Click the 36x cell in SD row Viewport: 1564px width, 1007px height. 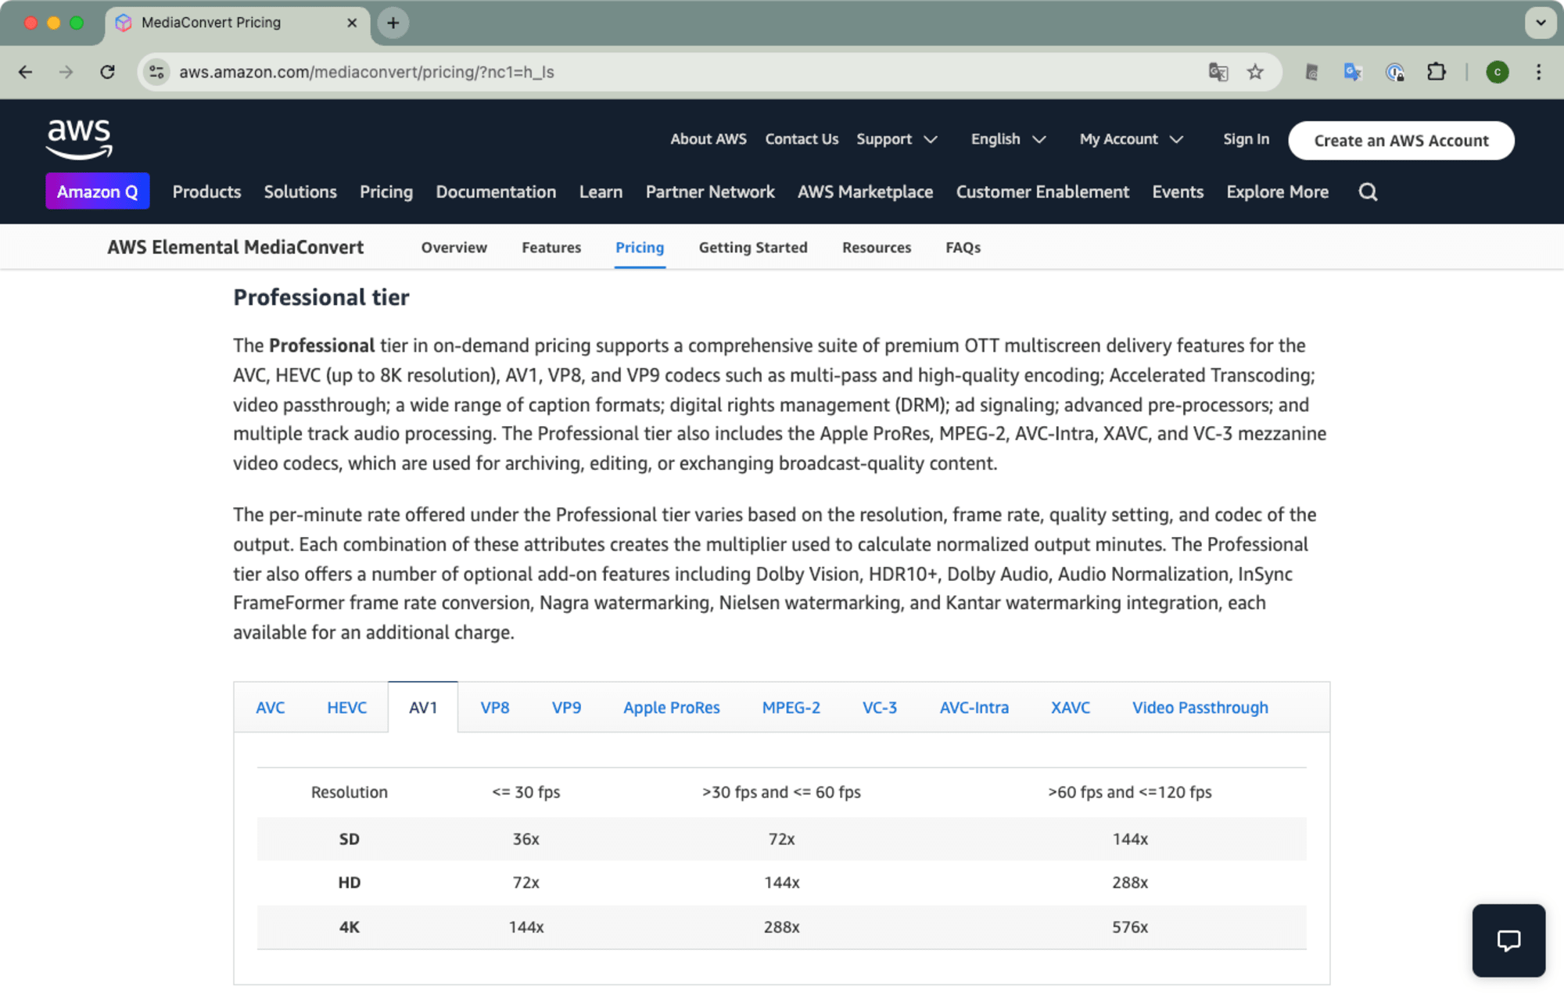[526, 839]
